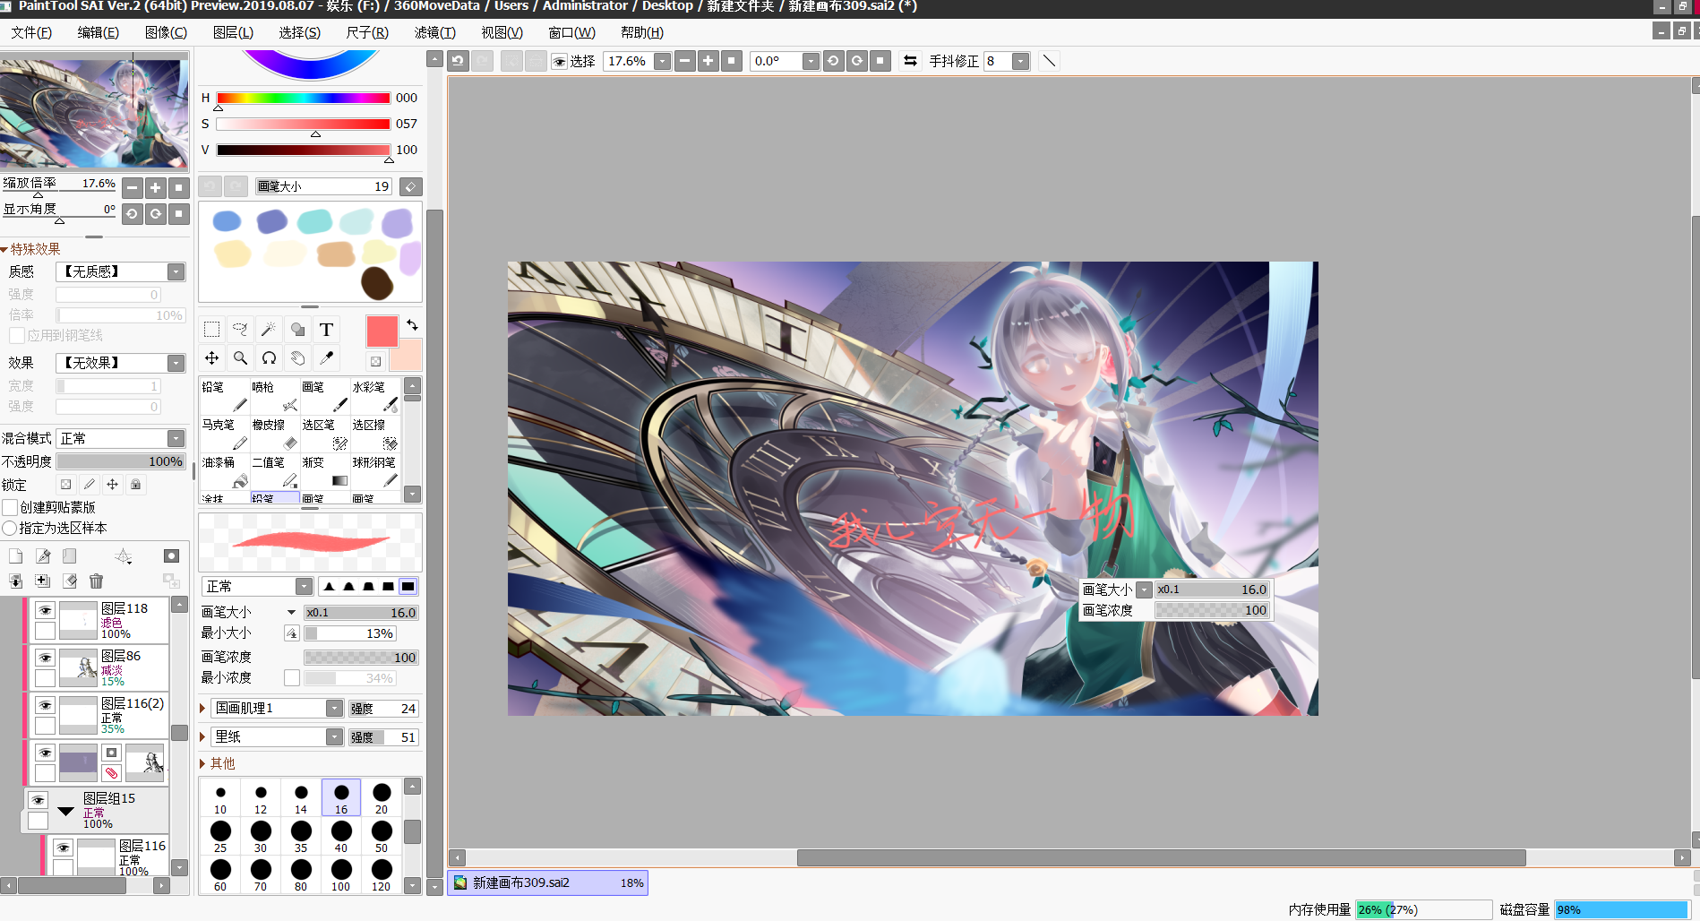Open the 混合模式 blend mode dropdown
Image resolution: width=1700 pixels, height=921 pixels.
(x=176, y=438)
